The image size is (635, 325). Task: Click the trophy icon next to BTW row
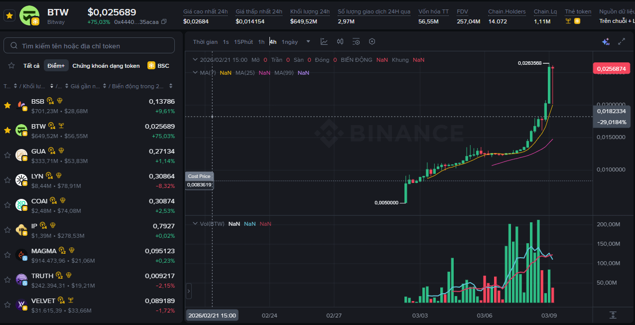(62, 126)
